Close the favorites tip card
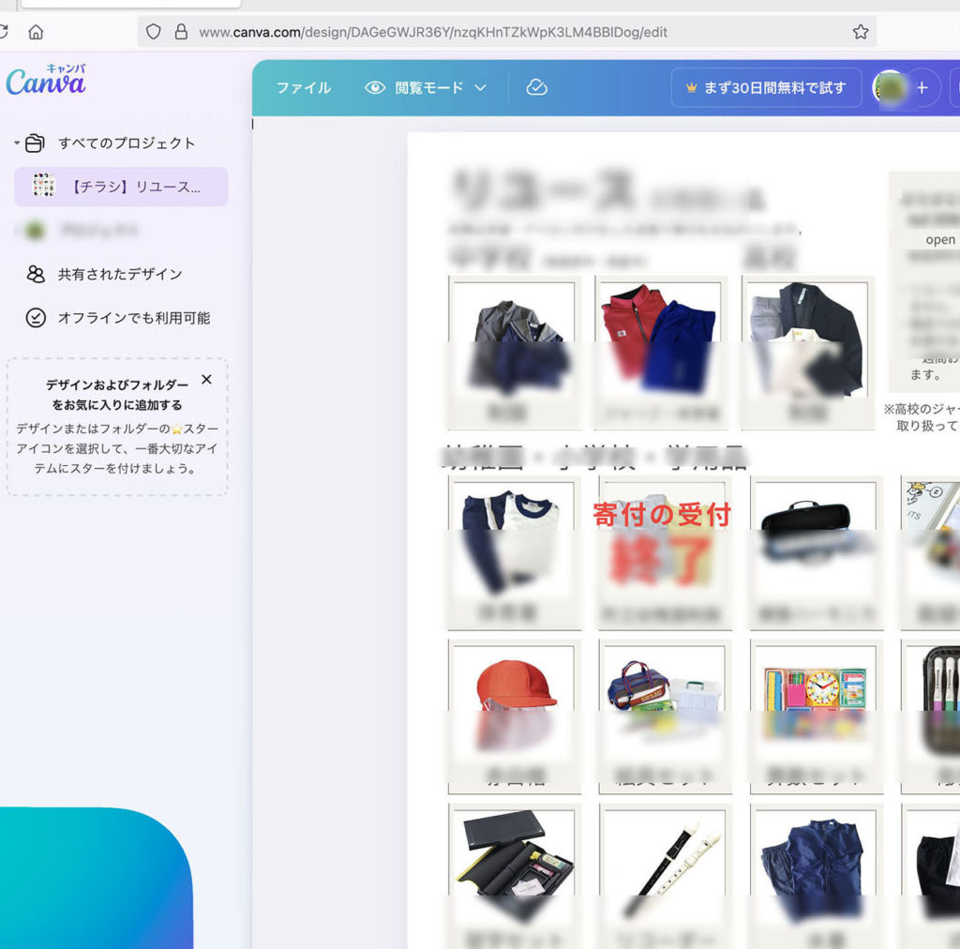The image size is (960, 949). [206, 380]
